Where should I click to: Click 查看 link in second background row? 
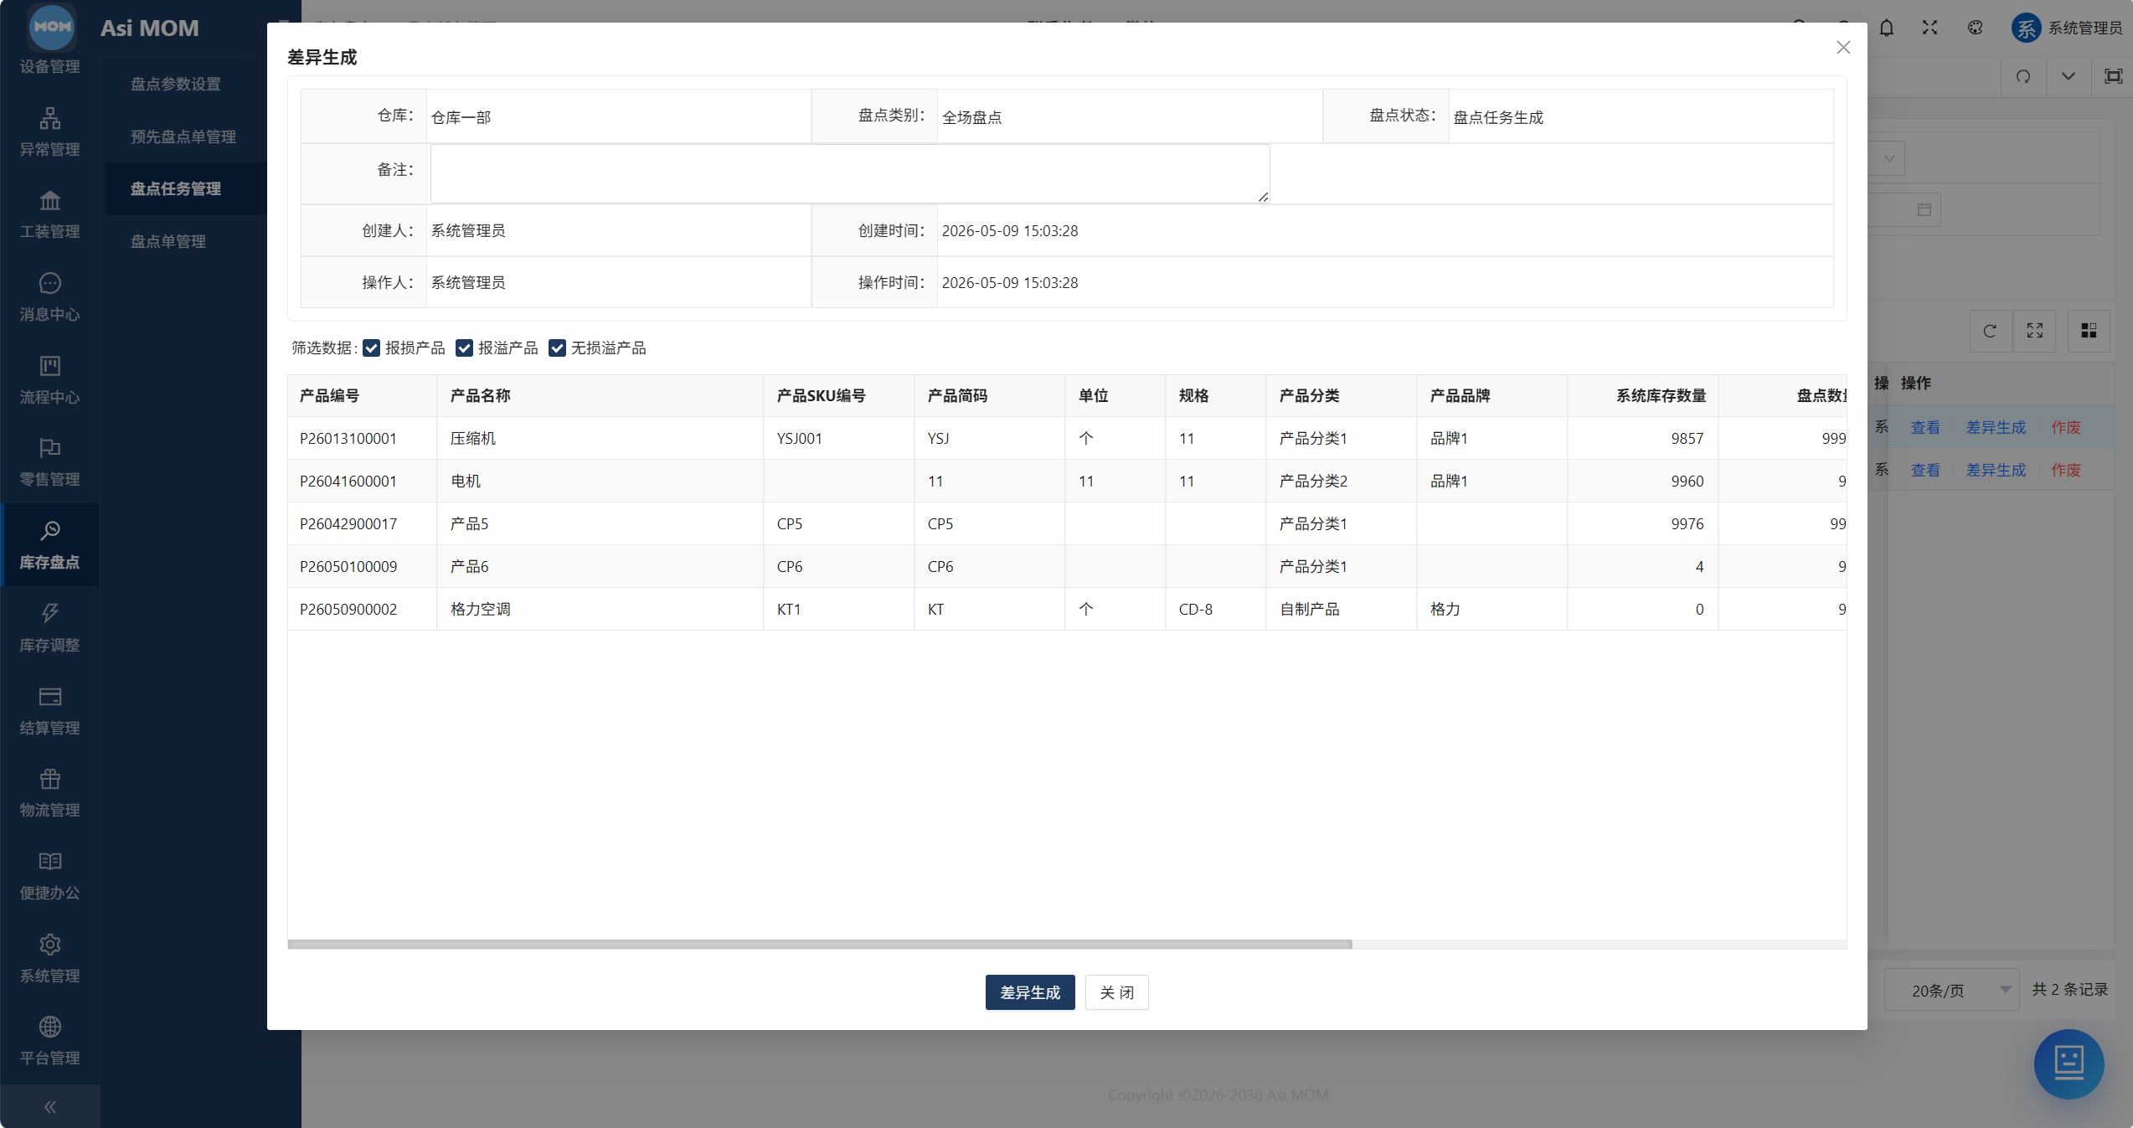1925,471
